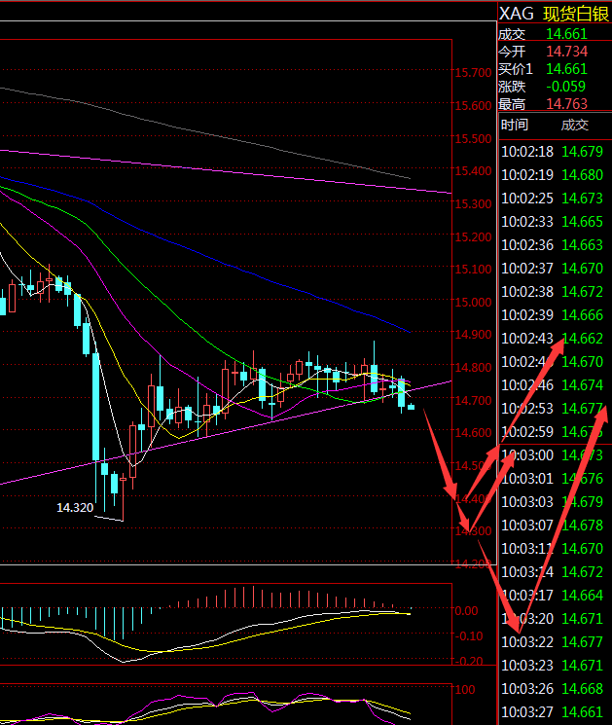Select the 买价1 bid price row
612x725 pixels.
point(553,69)
